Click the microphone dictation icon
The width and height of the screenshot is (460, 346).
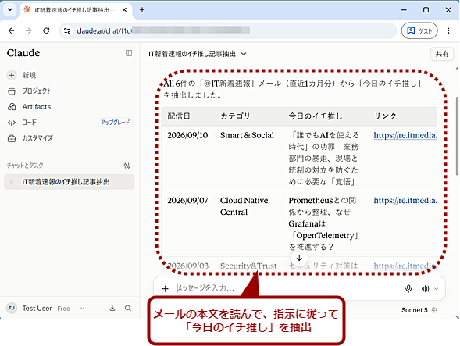pos(408,288)
